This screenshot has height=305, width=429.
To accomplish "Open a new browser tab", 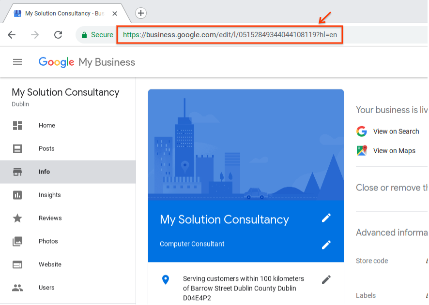I will click(x=140, y=13).
